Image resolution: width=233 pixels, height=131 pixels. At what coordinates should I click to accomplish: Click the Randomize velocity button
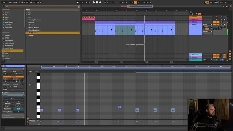click(x=8, y=109)
